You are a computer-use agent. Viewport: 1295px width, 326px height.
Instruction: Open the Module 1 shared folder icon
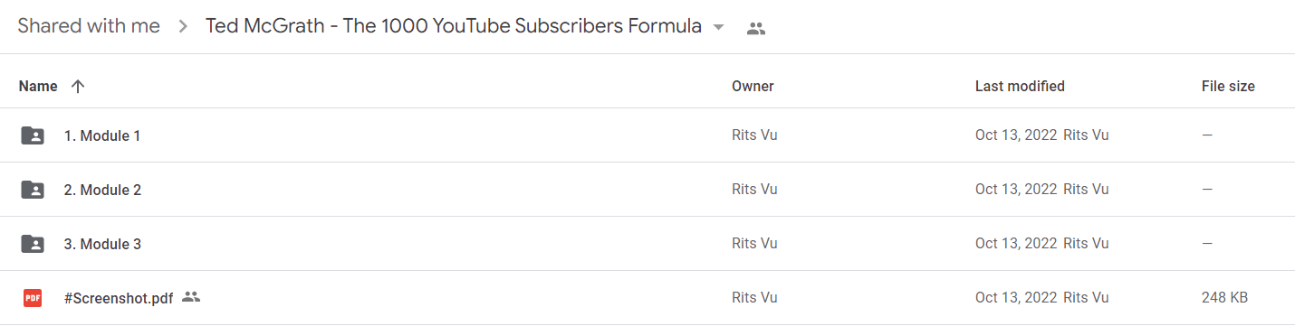coord(33,135)
